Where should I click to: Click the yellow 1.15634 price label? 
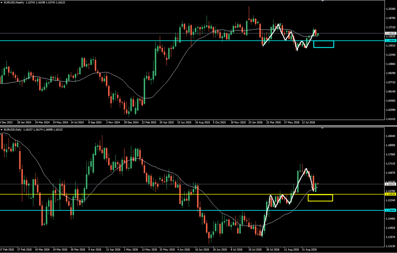click(390, 194)
